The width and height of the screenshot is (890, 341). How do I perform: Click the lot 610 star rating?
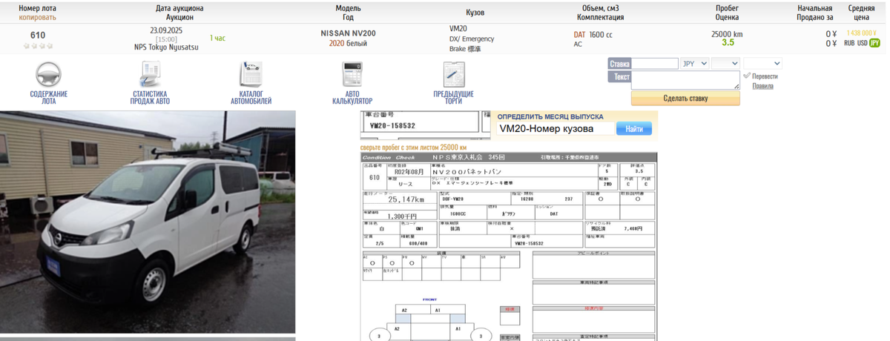tap(38, 46)
